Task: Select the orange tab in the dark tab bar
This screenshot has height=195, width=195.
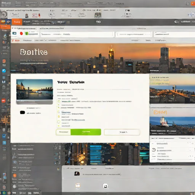Action: point(17,22)
